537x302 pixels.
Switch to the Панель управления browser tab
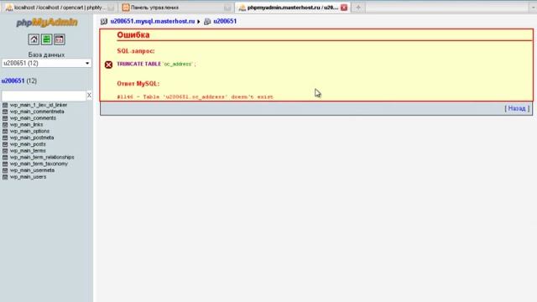(x=176, y=8)
